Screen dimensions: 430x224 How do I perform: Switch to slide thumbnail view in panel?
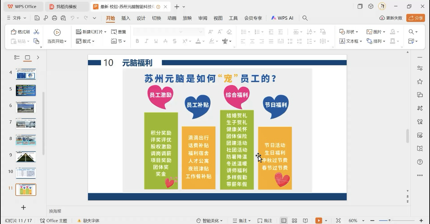(x=27, y=57)
